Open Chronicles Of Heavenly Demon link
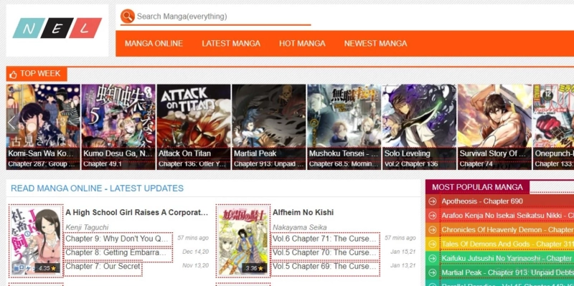 click(508, 229)
